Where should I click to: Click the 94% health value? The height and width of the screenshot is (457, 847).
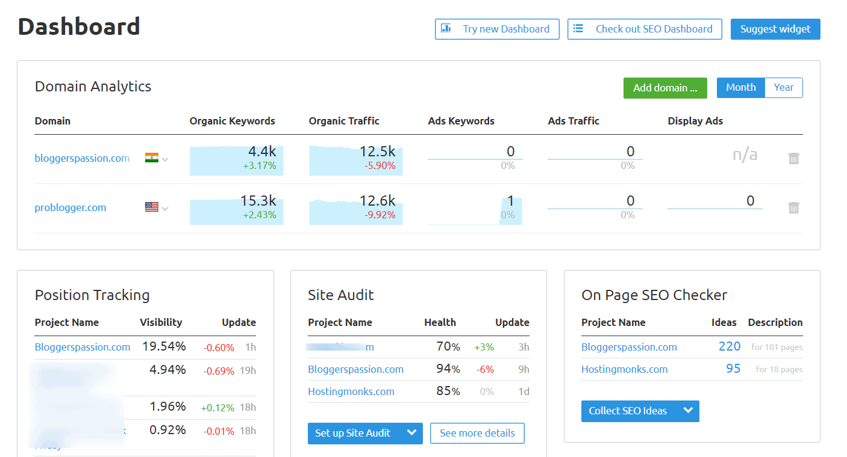click(x=448, y=369)
